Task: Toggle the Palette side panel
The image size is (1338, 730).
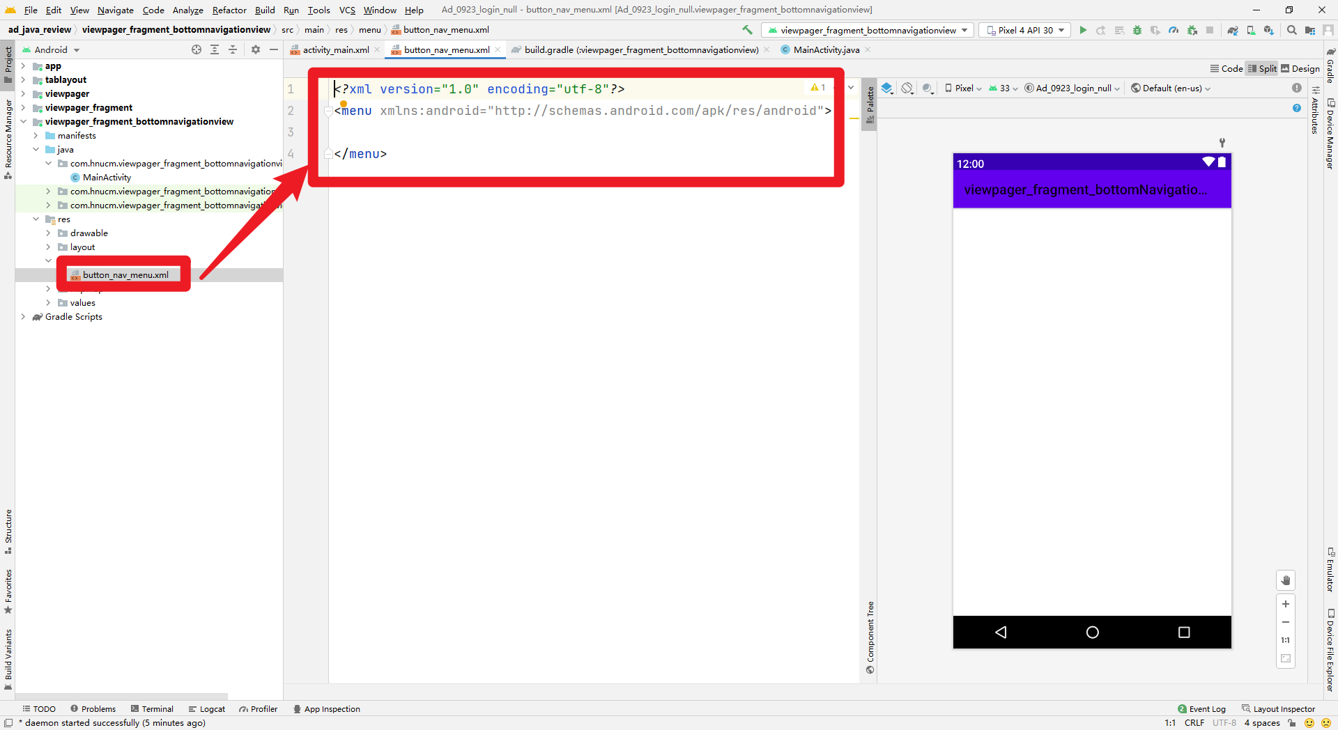Action: coord(870,104)
